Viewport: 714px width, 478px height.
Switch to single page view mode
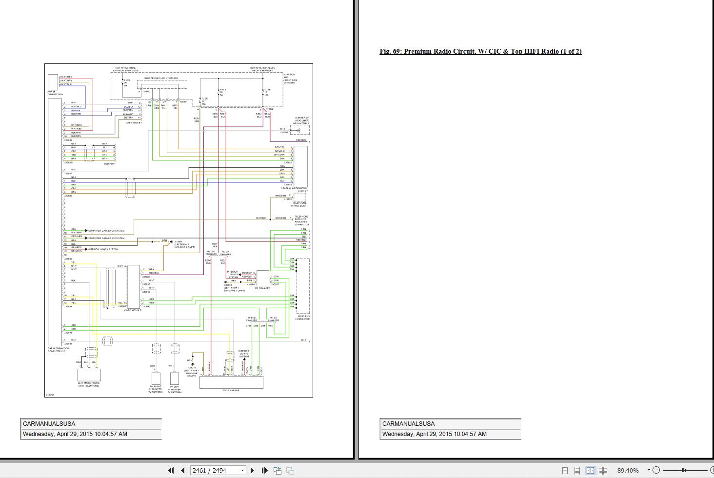coord(565,470)
